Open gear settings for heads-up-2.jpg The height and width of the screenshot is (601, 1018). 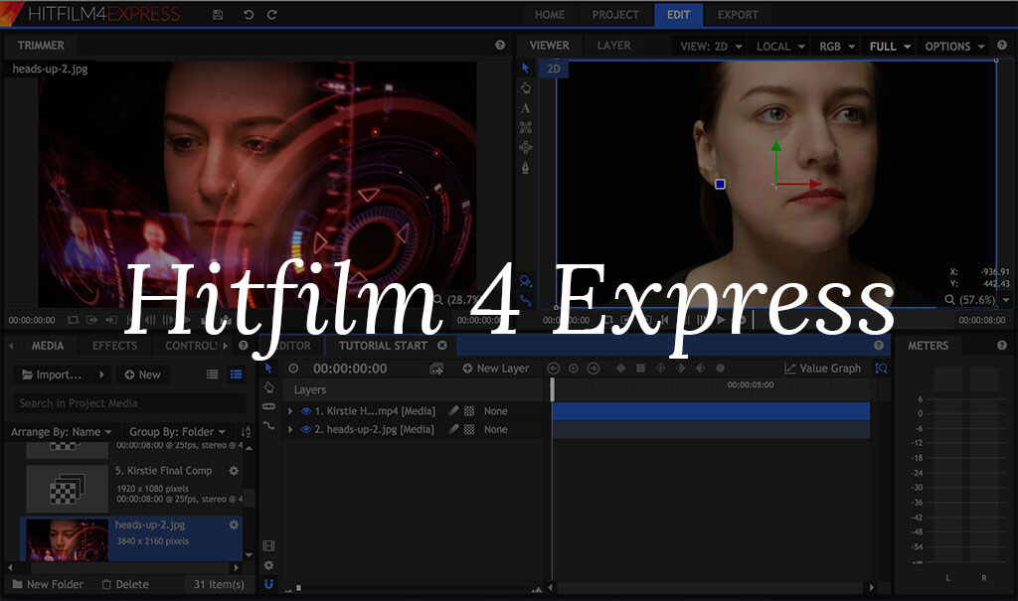pos(234,525)
